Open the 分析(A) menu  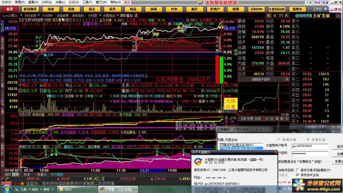(x=47, y=2)
